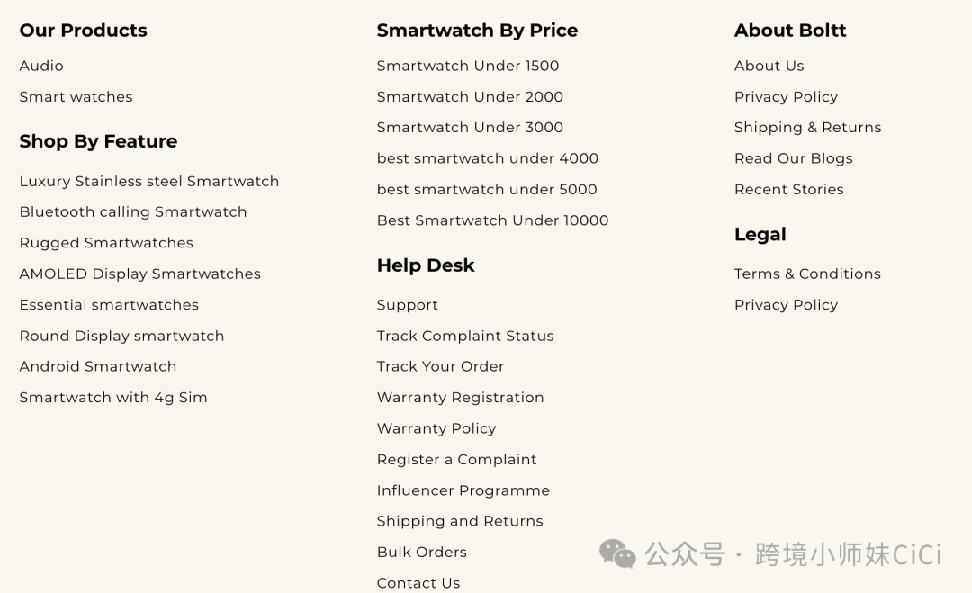
Task: Open Smartwatch Under 1500 link
Action: [x=467, y=66]
